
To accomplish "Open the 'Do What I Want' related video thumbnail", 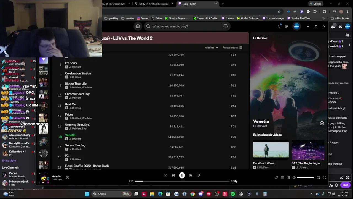I will [x=271, y=150].
